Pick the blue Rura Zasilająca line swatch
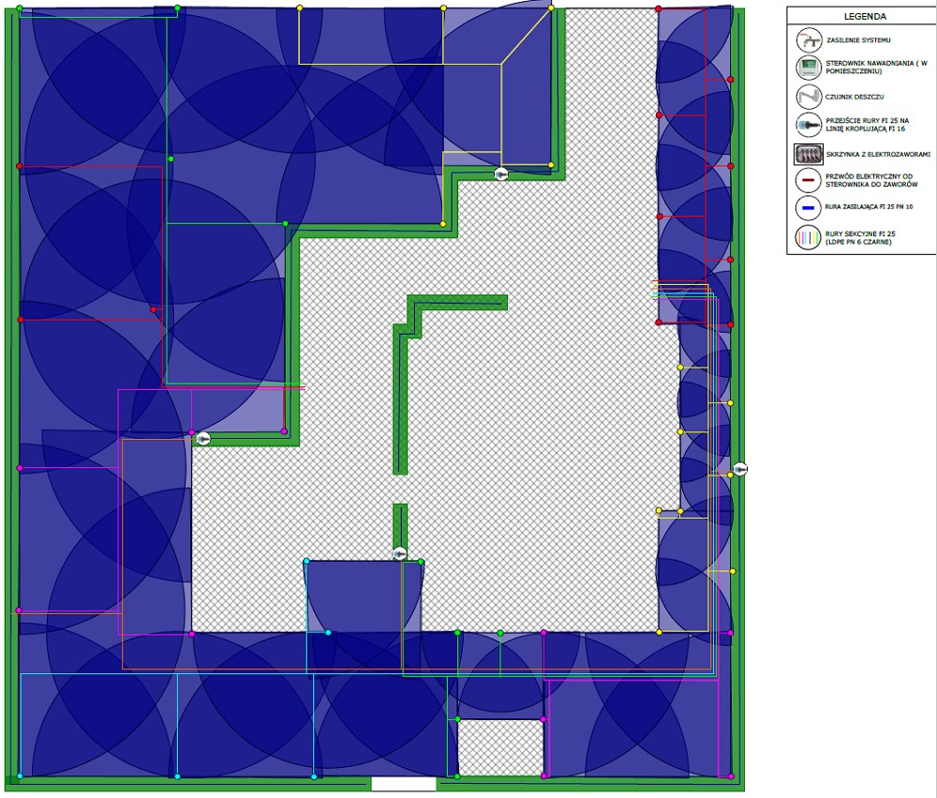The height and width of the screenshot is (798, 937). tap(807, 208)
